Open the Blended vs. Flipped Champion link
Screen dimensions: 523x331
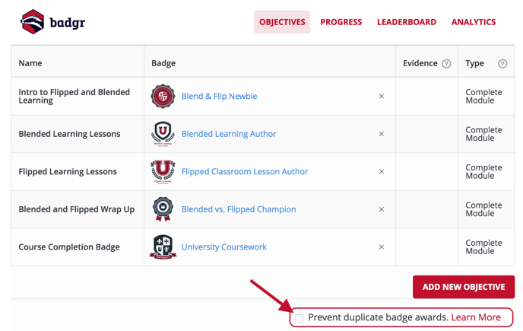click(239, 209)
